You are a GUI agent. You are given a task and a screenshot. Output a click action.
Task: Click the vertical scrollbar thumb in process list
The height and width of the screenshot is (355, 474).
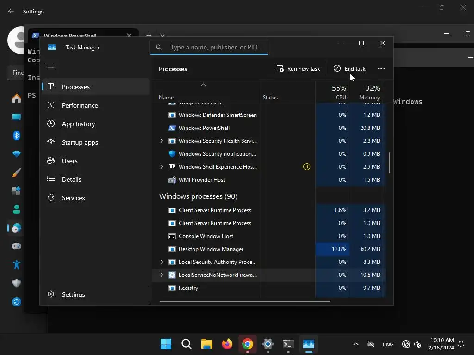390,163
